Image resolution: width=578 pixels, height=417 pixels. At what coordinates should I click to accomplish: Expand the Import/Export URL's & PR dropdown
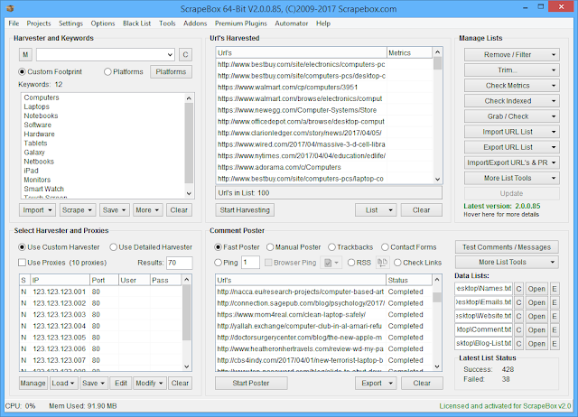tap(512, 162)
